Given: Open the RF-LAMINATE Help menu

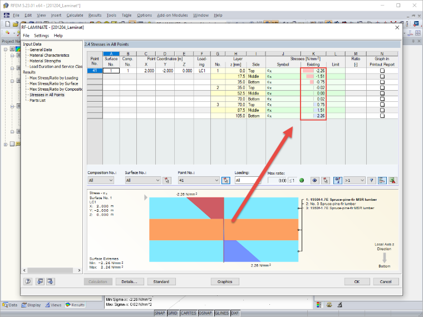Looking at the screenshot, I should pos(58,36).
